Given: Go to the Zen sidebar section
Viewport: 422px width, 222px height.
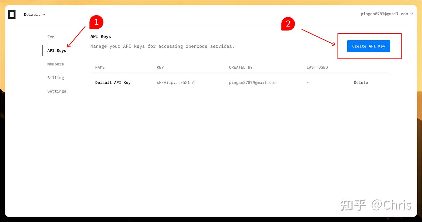Looking at the screenshot, I should 51,37.
